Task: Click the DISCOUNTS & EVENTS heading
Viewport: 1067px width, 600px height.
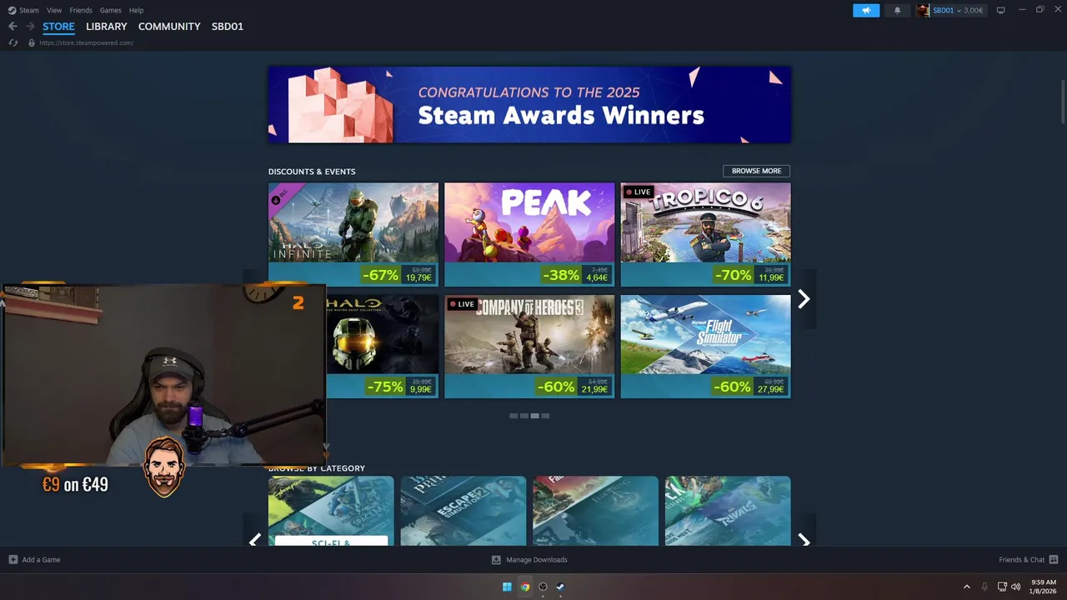Action: pos(312,172)
